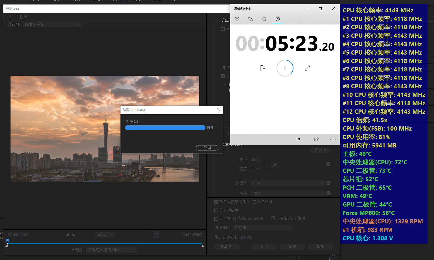Switch to the World Clock tab icon
This screenshot has height=260, width=434.
[x=251, y=19]
